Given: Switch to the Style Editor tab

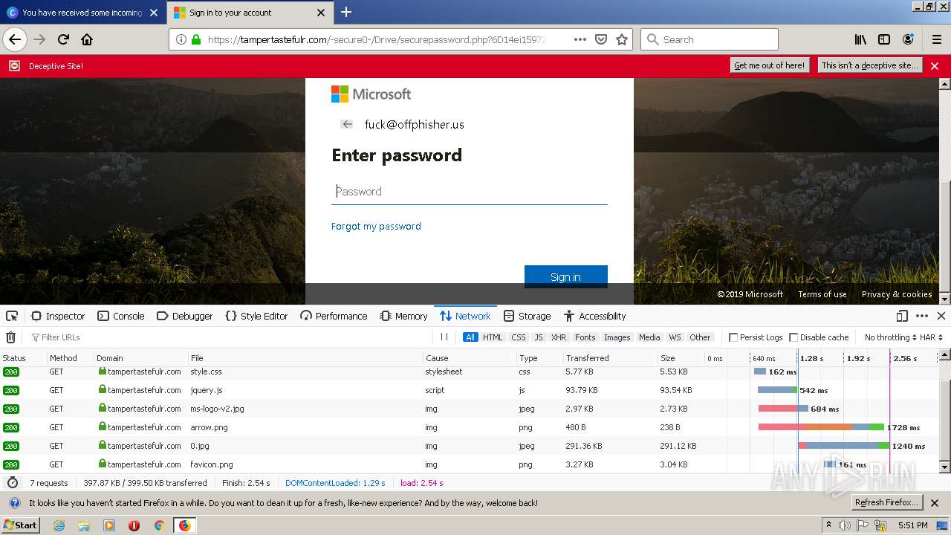Looking at the screenshot, I should 256,316.
